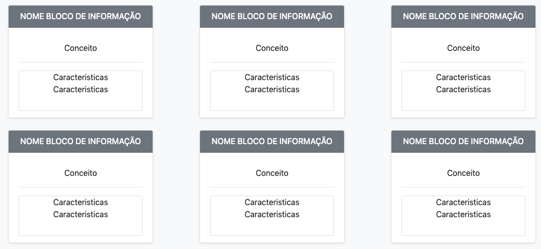The height and width of the screenshot is (249, 541).
Task: Click second Caracteristicas line in top-left card
Action: pyautogui.click(x=81, y=90)
